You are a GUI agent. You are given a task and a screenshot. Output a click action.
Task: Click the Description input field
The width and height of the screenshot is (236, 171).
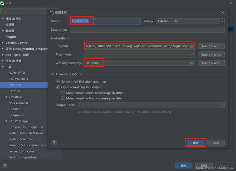tap(148, 30)
